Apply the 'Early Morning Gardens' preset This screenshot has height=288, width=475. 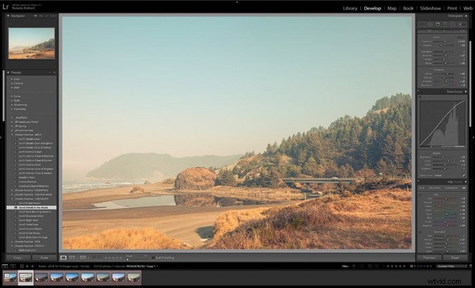point(35,211)
